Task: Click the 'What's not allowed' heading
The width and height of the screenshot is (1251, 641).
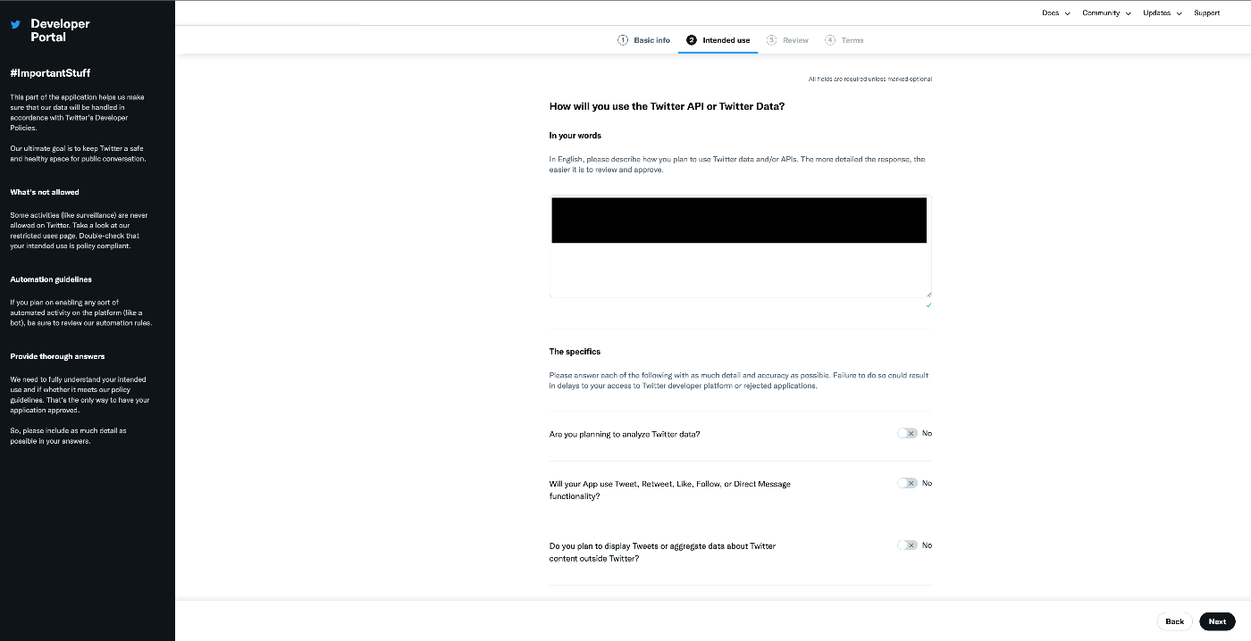Action: click(x=45, y=192)
